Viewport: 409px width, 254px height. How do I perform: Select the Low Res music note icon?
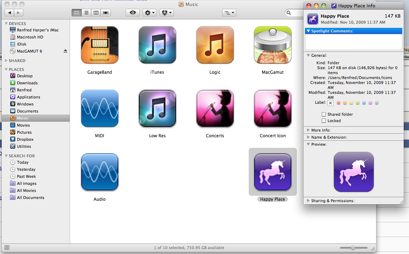157,108
